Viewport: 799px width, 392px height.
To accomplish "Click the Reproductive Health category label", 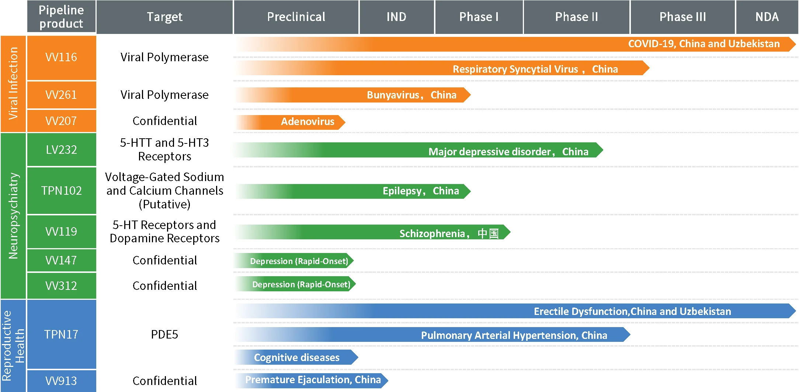I will pos(13,346).
